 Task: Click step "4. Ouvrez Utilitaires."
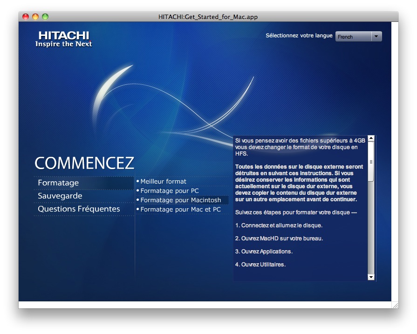260,265
